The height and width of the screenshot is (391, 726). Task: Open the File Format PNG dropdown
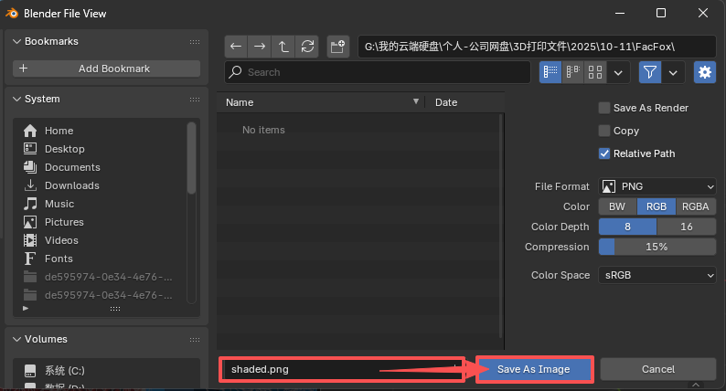657,186
